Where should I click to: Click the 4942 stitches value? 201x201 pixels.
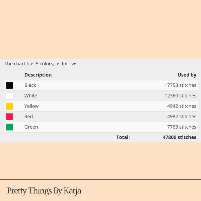tap(182, 106)
